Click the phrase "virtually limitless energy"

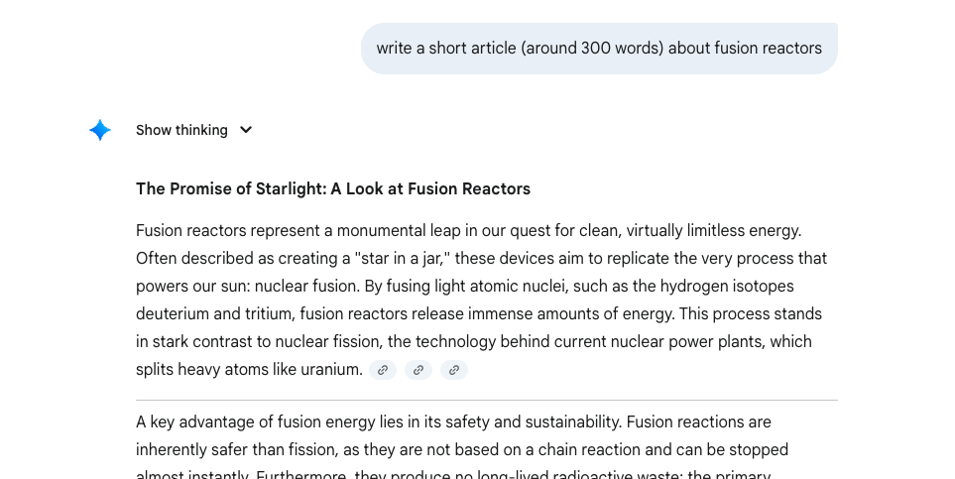pyautogui.click(x=706, y=230)
